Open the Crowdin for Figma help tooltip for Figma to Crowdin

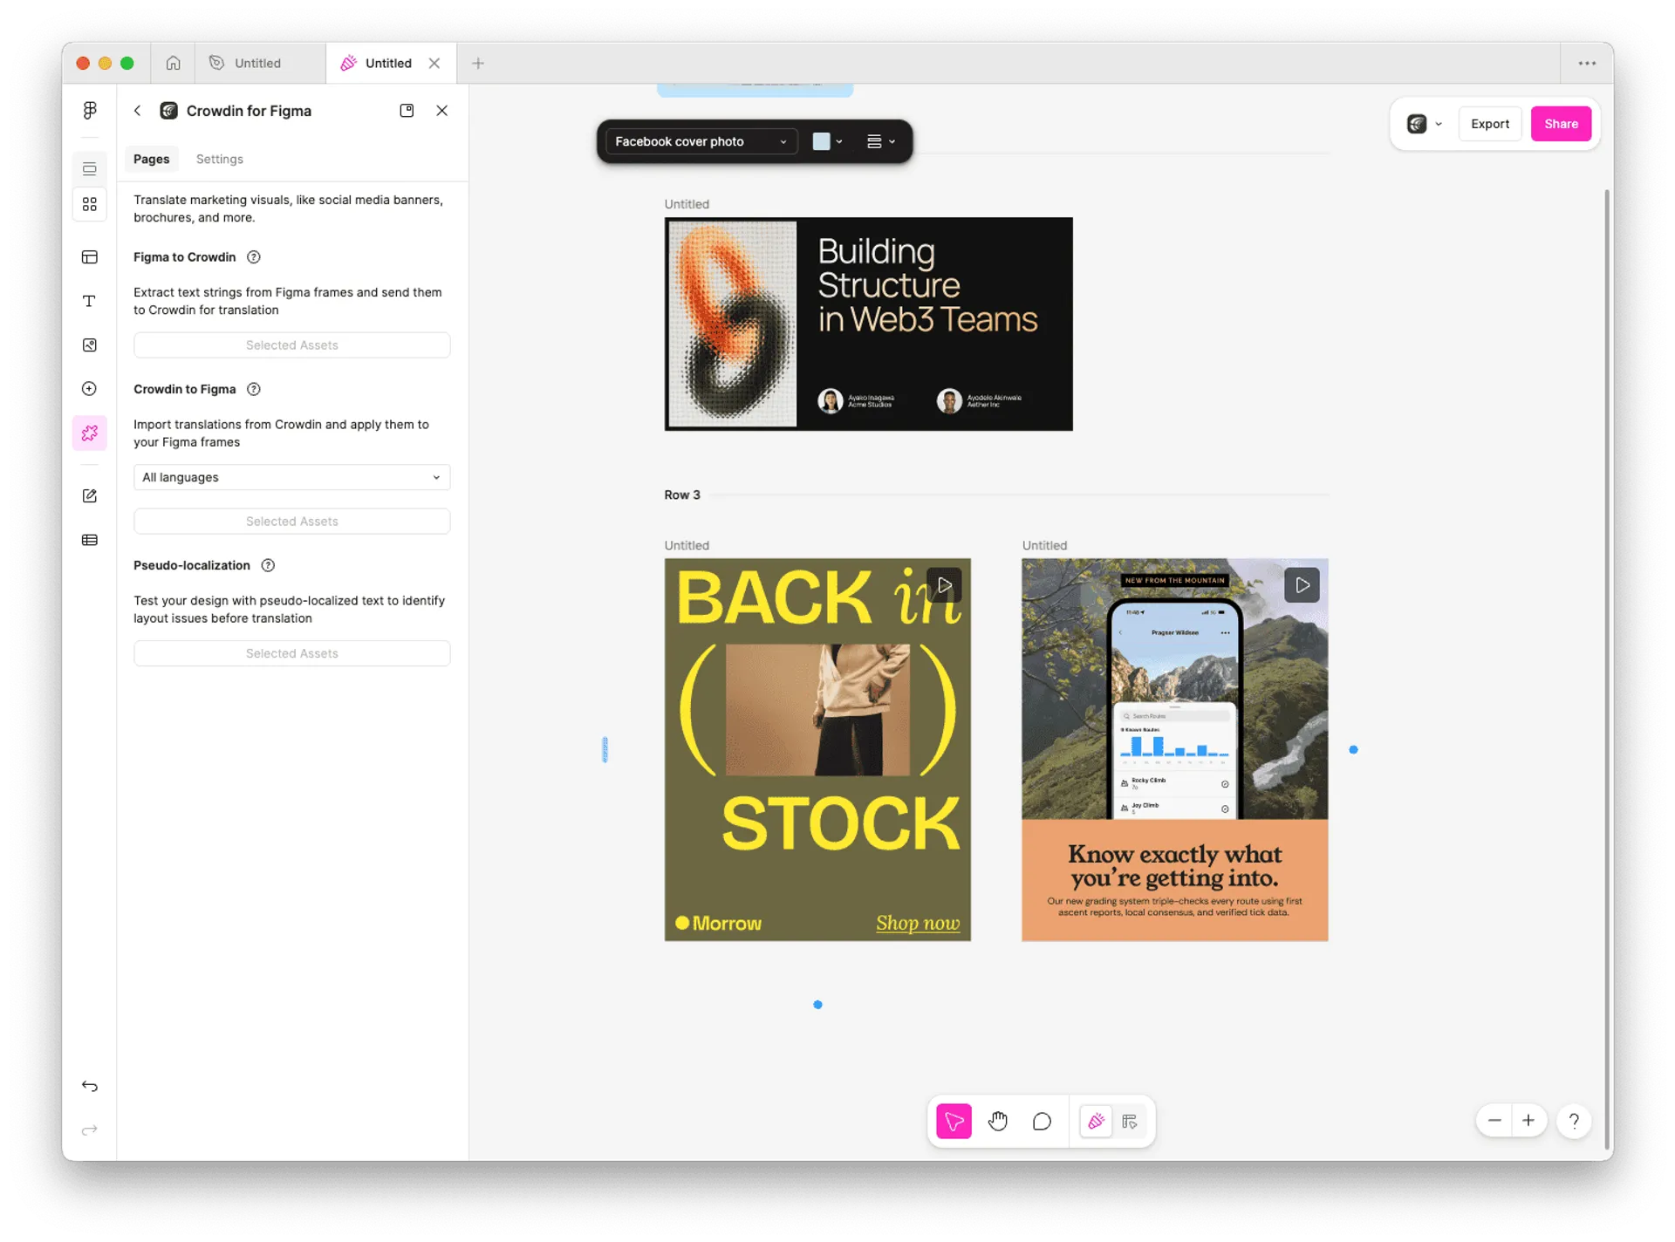pos(254,256)
